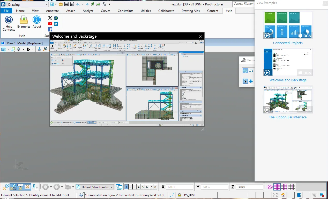Viewport: 328px width, 199px height.
Task: Toggle view number 3 button
Action: click(x=135, y=187)
